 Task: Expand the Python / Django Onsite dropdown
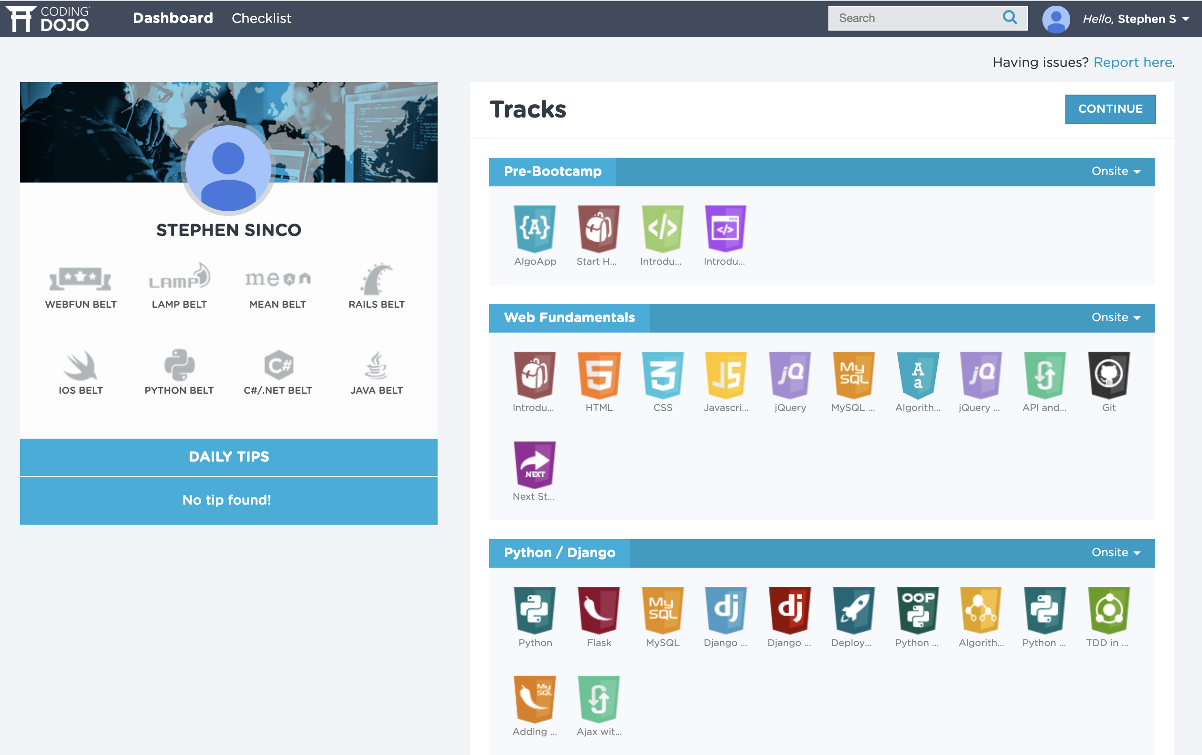click(1116, 553)
